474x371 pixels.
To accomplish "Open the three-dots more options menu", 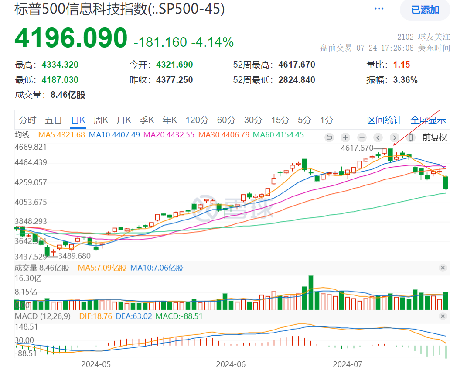I will pyautogui.click(x=379, y=9).
